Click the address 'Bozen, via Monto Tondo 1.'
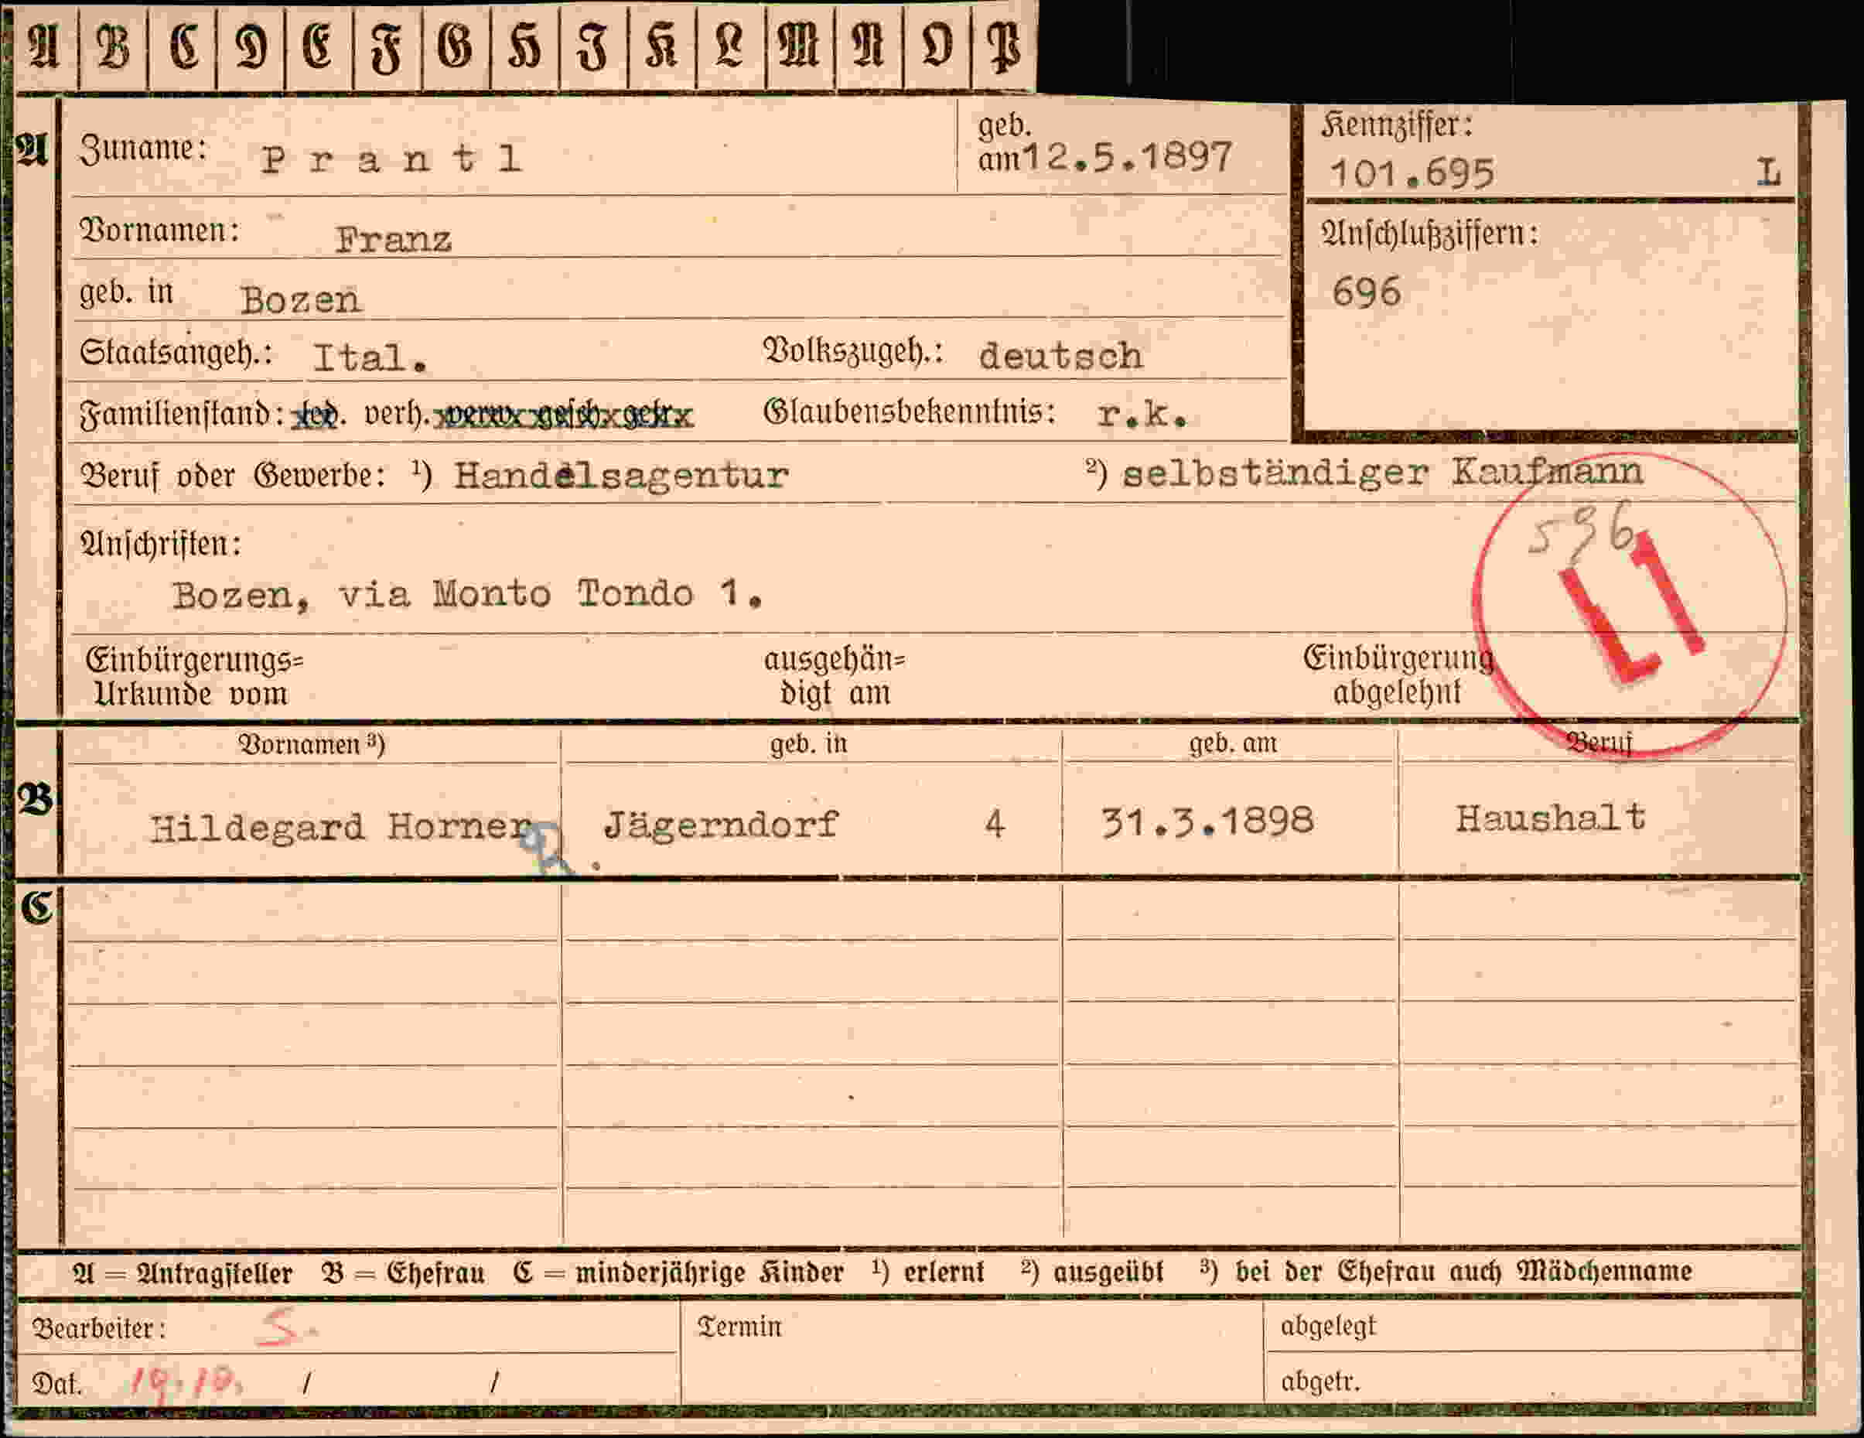This screenshot has height=1438, width=1864. [x=468, y=595]
